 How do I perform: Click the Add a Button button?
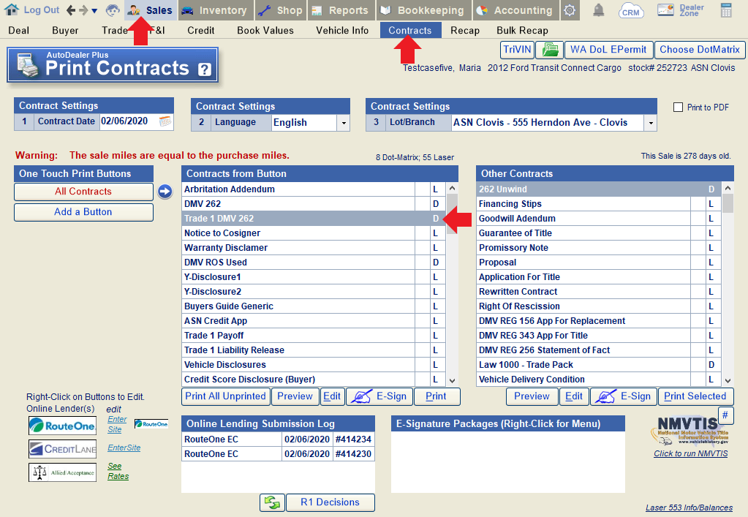coord(83,212)
